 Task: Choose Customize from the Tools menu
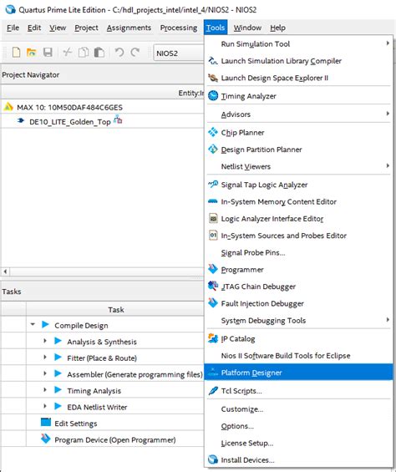coord(299,409)
